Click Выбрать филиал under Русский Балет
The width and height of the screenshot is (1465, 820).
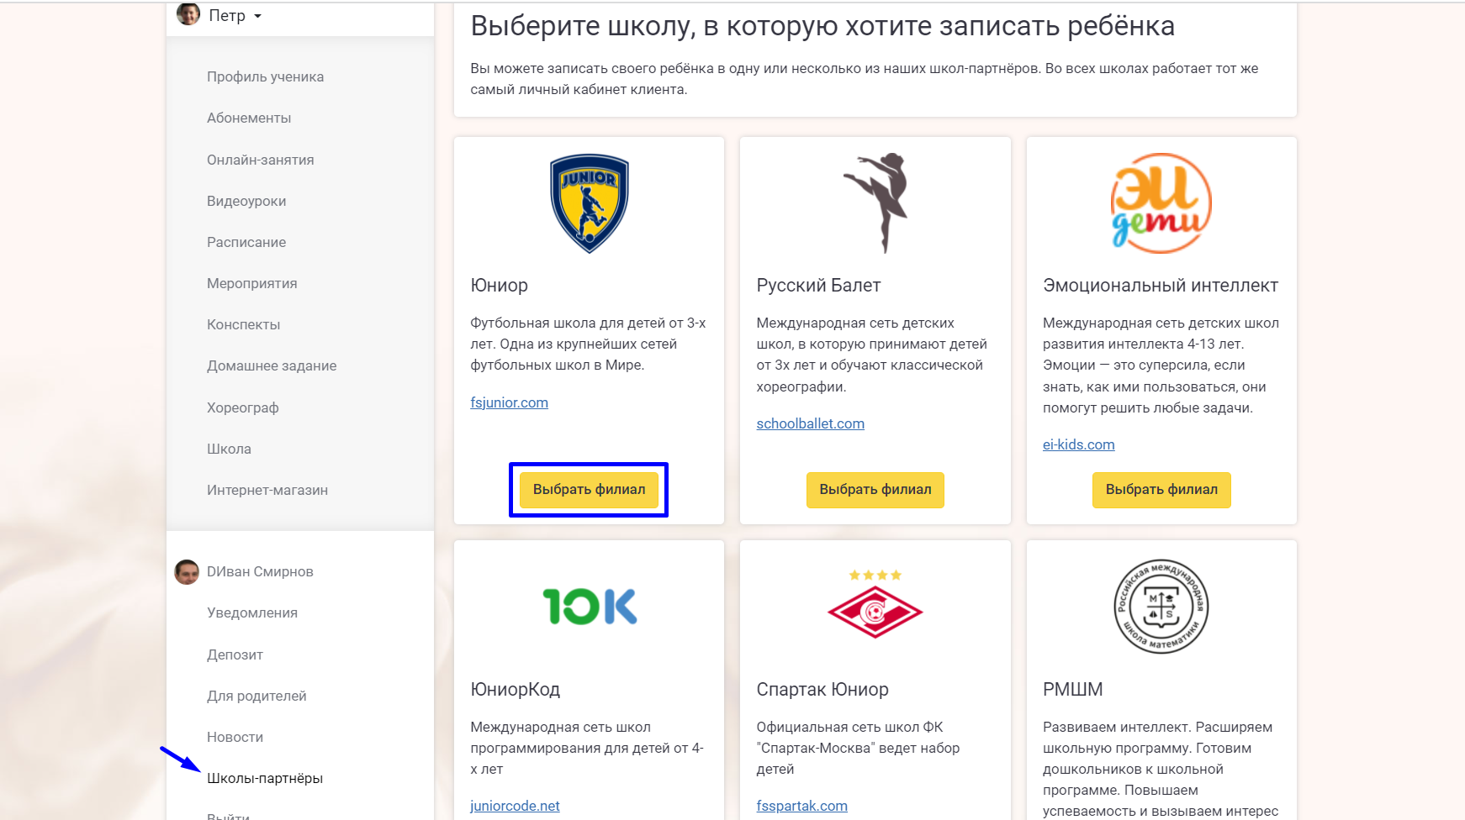(875, 490)
